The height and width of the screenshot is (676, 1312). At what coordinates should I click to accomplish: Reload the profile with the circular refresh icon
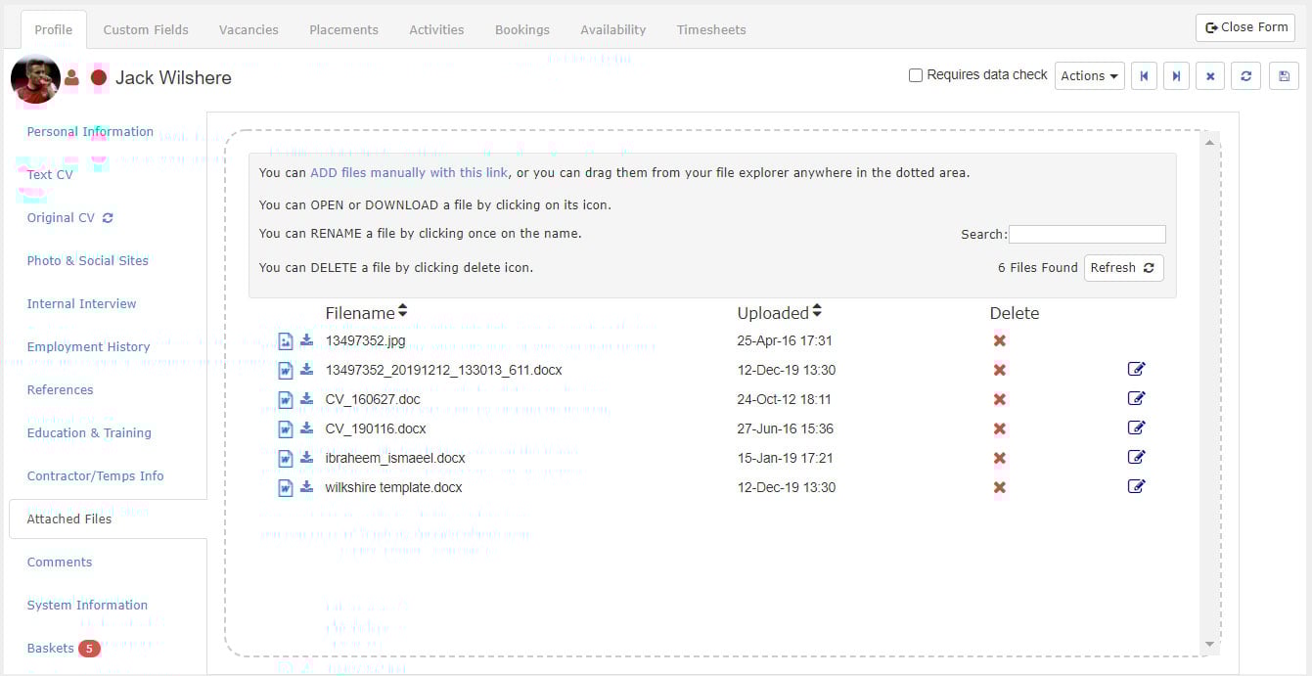tap(1246, 75)
